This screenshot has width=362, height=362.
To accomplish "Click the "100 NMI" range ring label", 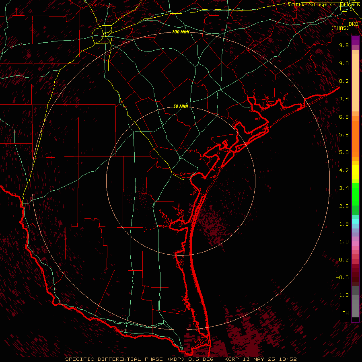I will tap(181, 32).
